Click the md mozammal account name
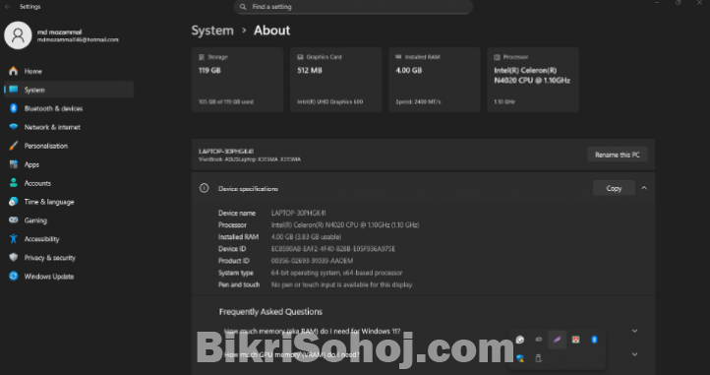Image resolution: width=710 pixels, height=375 pixels. click(59, 31)
